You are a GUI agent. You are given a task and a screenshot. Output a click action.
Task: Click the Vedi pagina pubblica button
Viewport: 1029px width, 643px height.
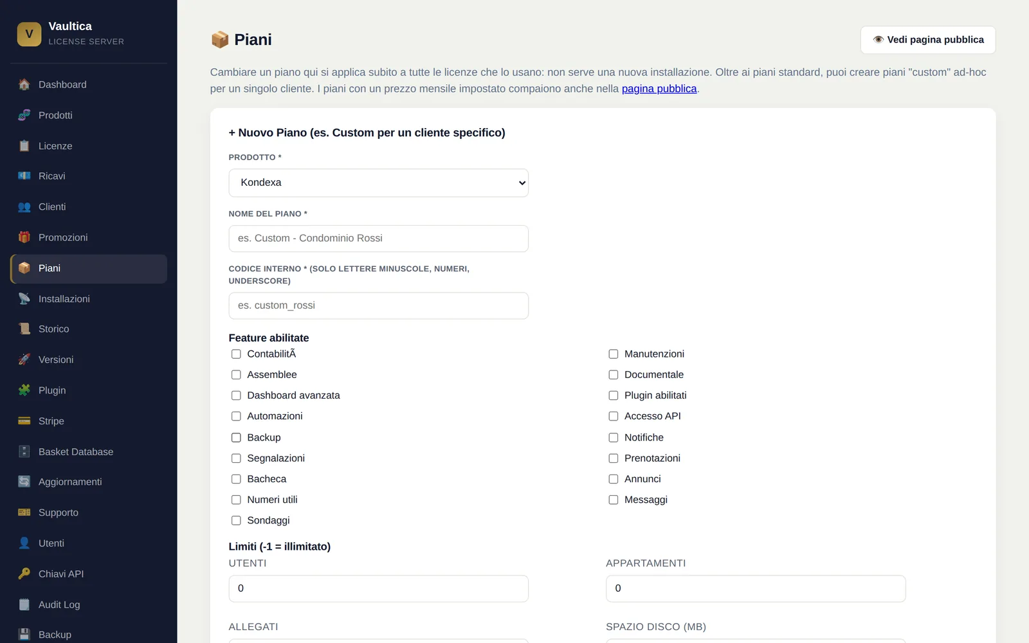pyautogui.click(x=928, y=40)
